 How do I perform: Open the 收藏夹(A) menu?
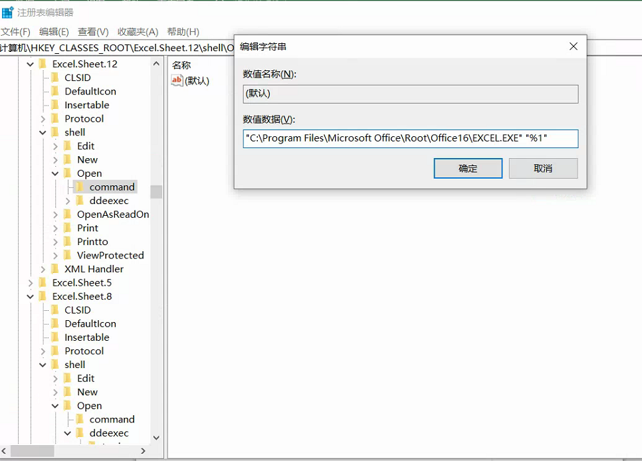(x=138, y=32)
